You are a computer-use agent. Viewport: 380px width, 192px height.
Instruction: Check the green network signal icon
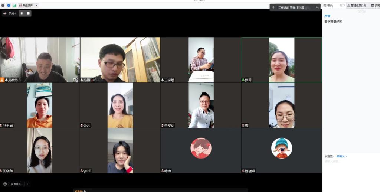coord(14,6)
